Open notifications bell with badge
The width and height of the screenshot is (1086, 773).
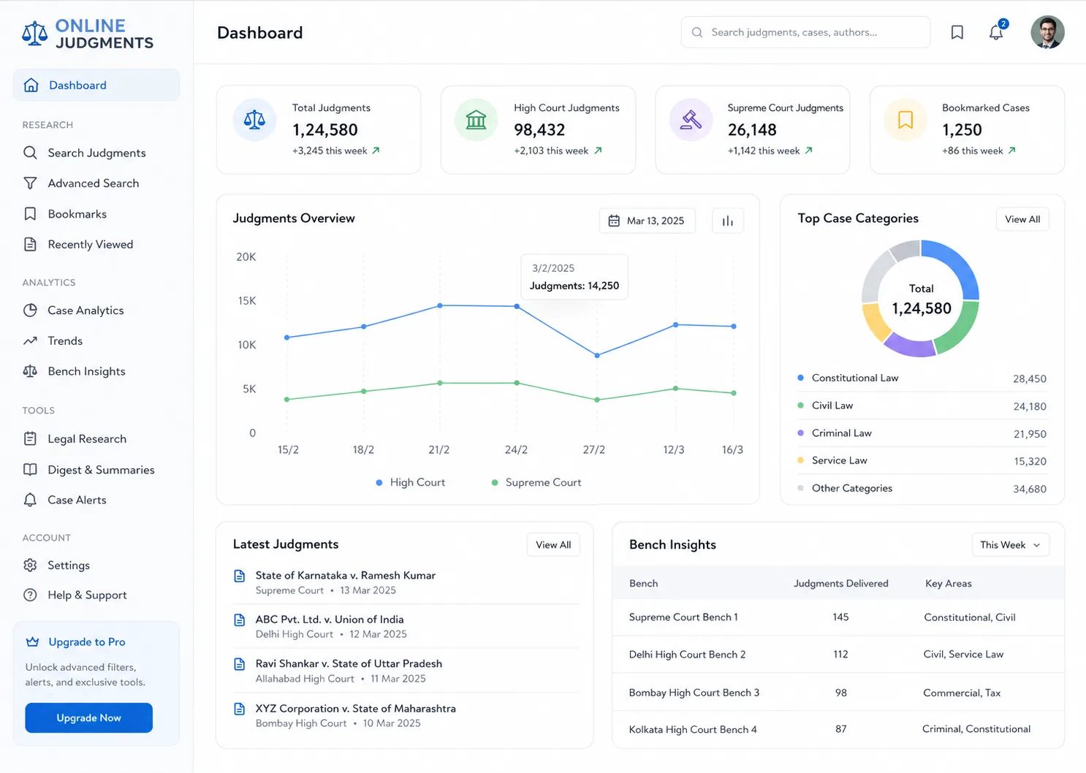pyautogui.click(x=997, y=31)
